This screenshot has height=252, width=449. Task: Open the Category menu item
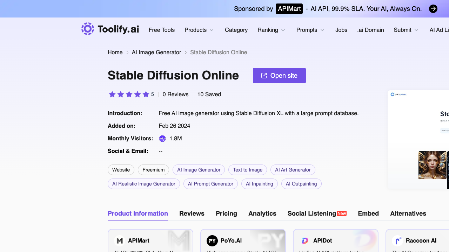pyautogui.click(x=236, y=30)
